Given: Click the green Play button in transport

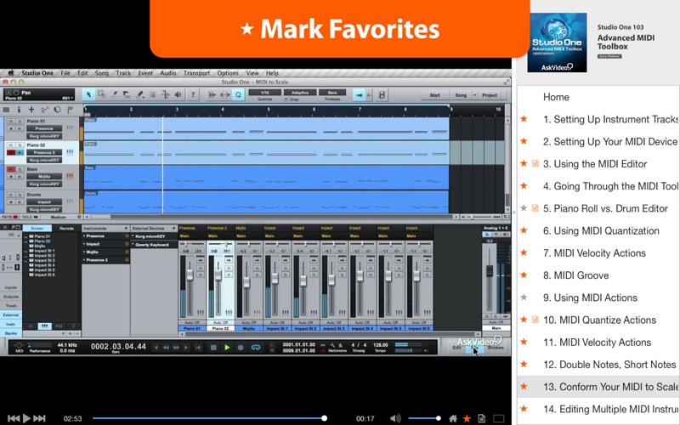Looking at the screenshot, I should tap(227, 348).
